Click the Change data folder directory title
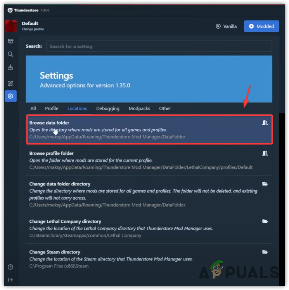Viewport: 289px width, 290px height. coord(60,184)
